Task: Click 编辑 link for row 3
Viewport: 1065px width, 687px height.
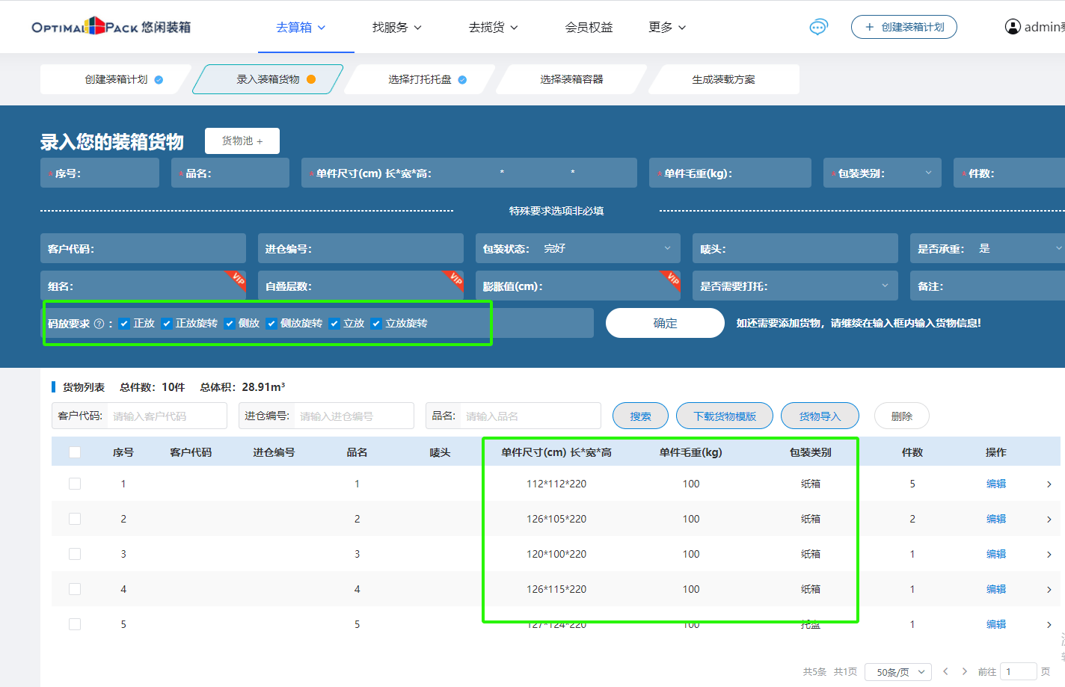Action: [x=996, y=554]
